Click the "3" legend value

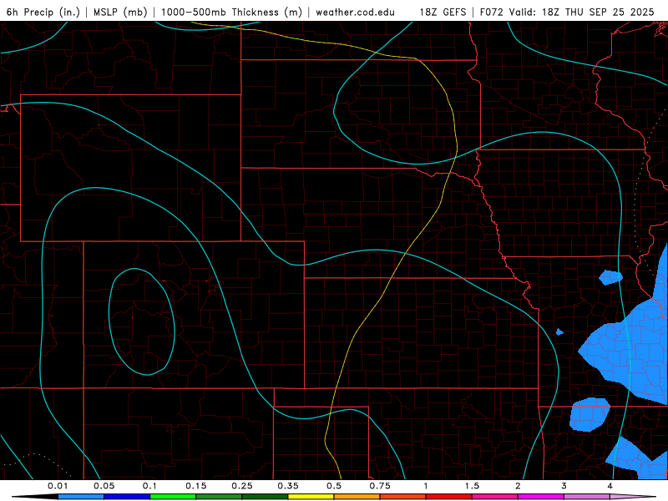[x=564, y=486]
